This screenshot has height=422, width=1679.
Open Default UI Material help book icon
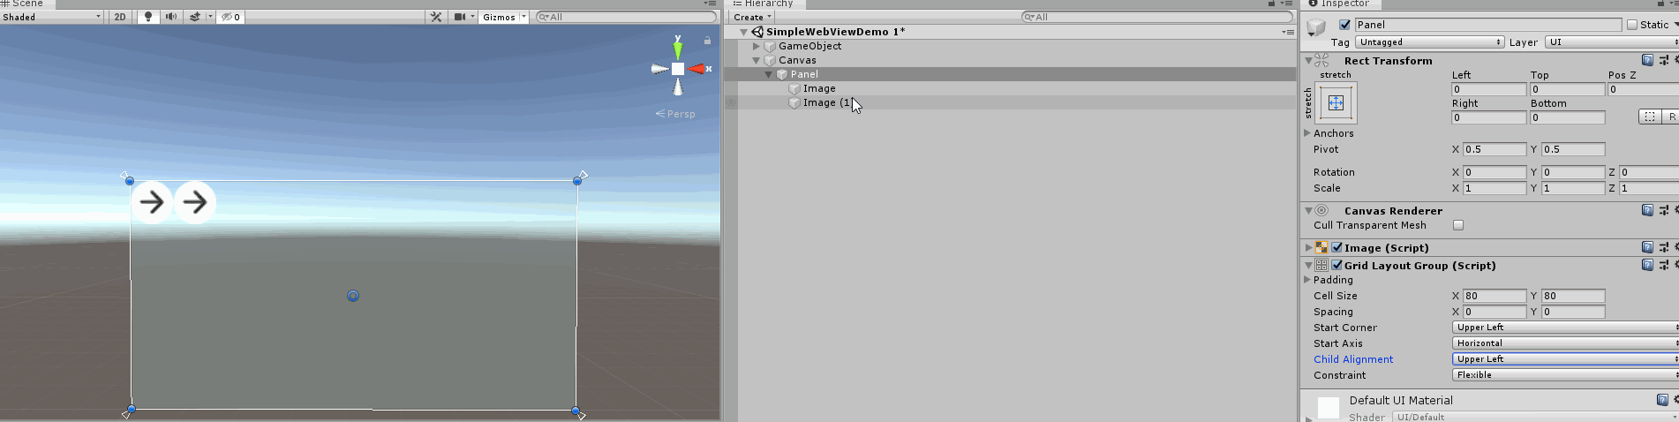coord(1662,400)
